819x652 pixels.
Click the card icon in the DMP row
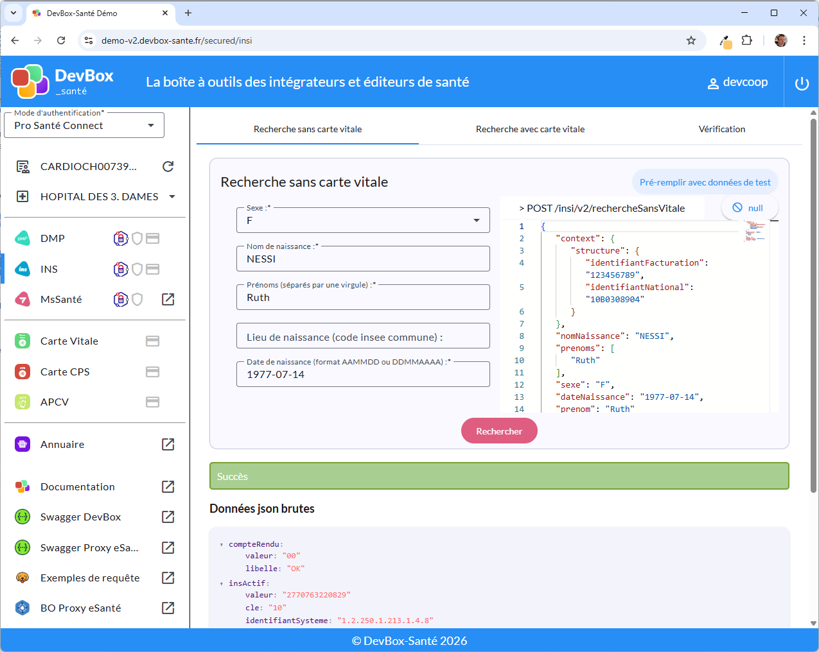coord(152,238)
